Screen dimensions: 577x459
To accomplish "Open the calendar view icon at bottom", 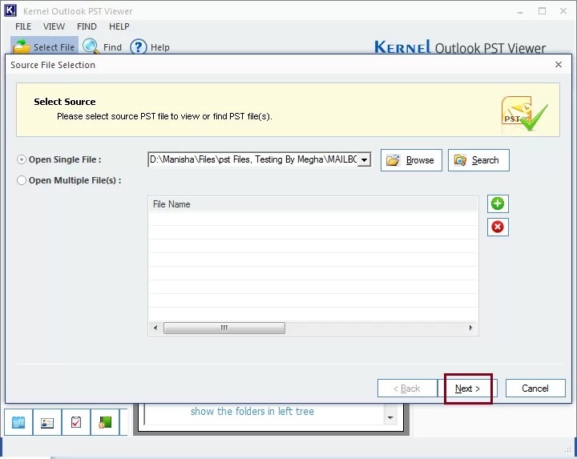I will 18,423.
